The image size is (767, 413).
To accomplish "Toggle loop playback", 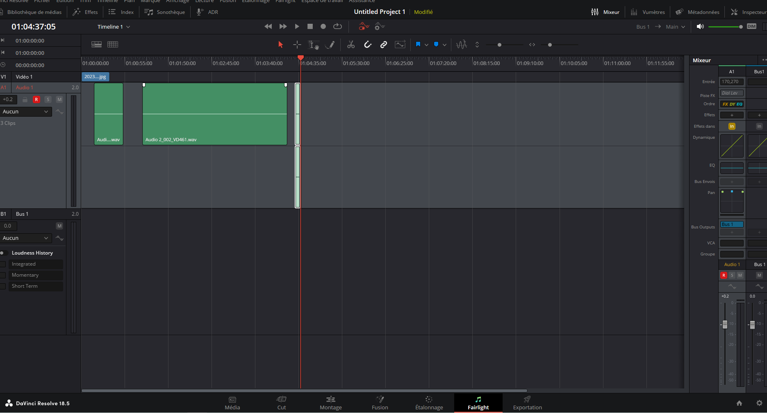I will [337, 27].
